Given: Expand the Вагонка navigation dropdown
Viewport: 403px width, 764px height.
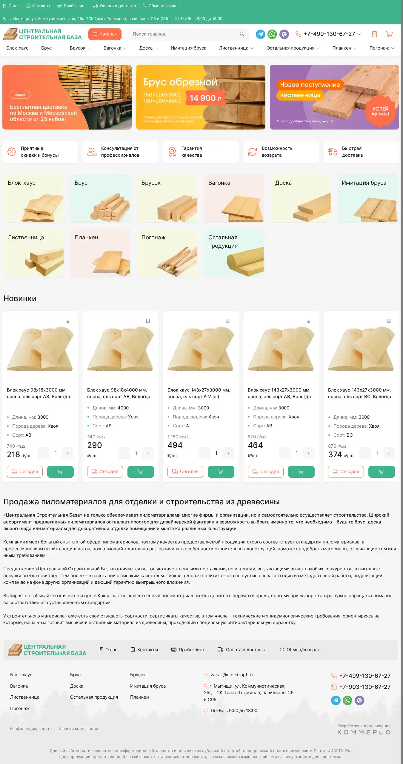Looking at the screenshot, I should 115,48.
